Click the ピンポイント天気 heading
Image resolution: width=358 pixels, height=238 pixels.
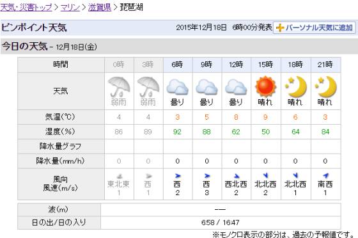point(35,28)
